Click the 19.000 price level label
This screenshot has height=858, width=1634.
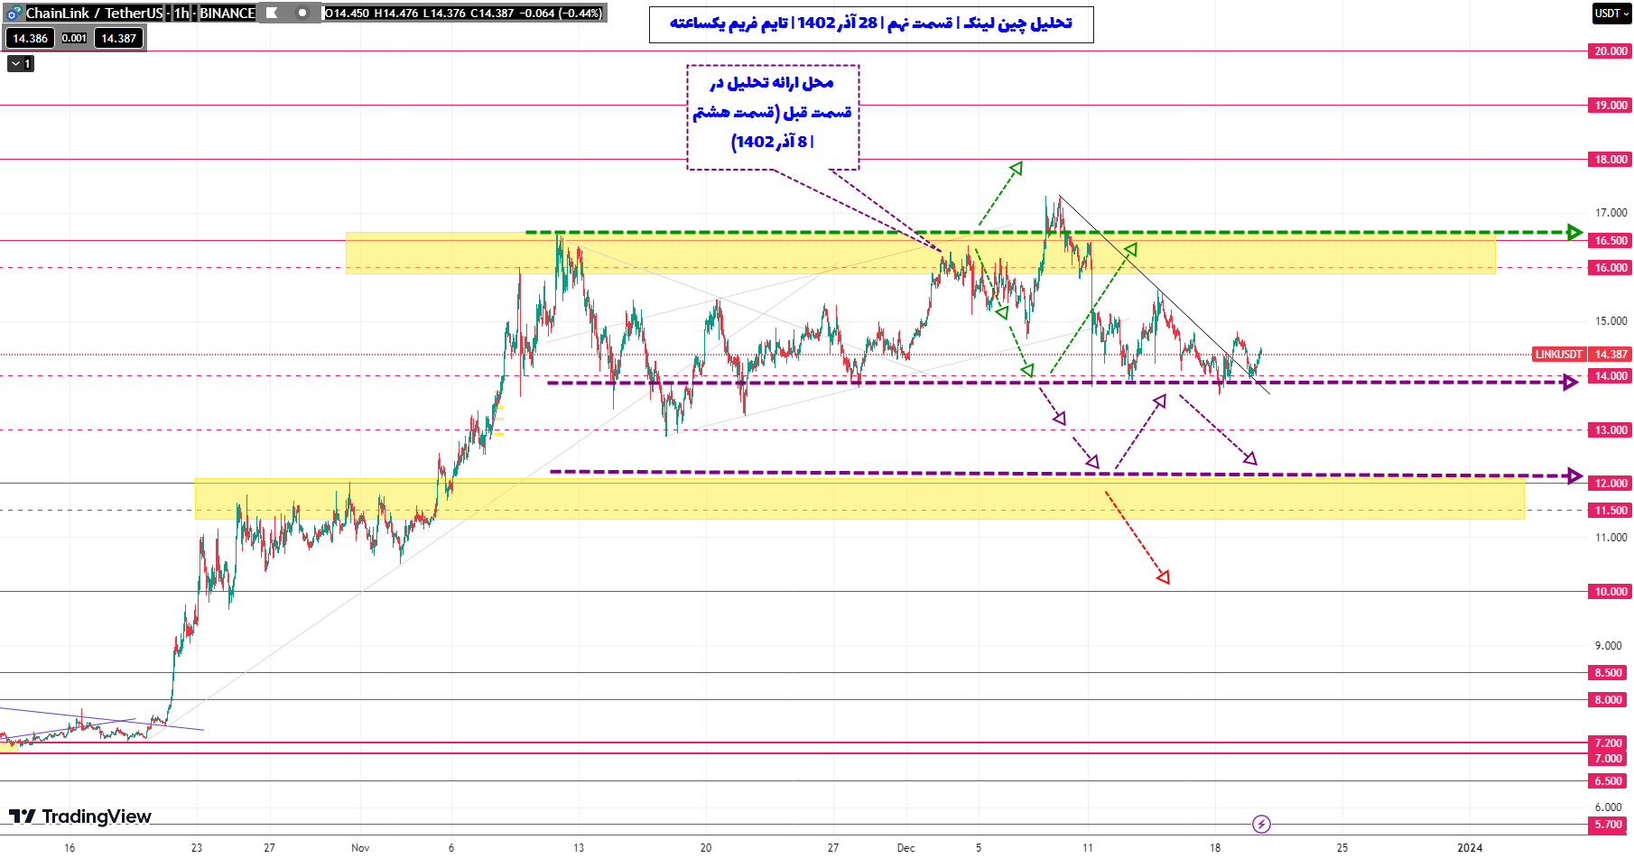tap(1611, 106)
